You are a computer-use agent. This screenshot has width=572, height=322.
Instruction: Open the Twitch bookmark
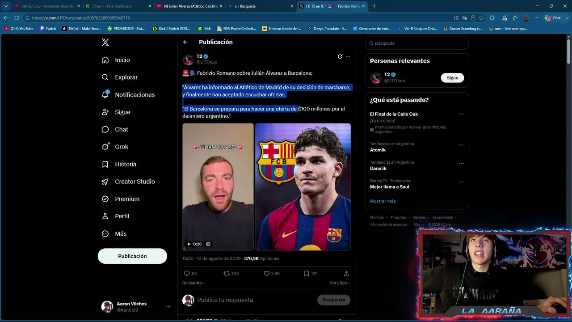pyautogui.click(x=48, y=29)
